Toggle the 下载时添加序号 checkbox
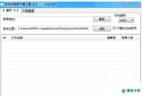Image resolution: width=143 pixels, height=96 pixels. 114,28
